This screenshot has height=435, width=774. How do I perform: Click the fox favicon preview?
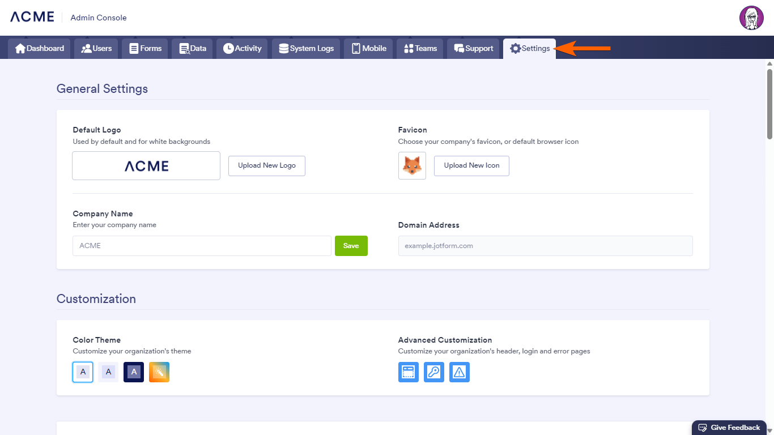[x=412, y=165]
